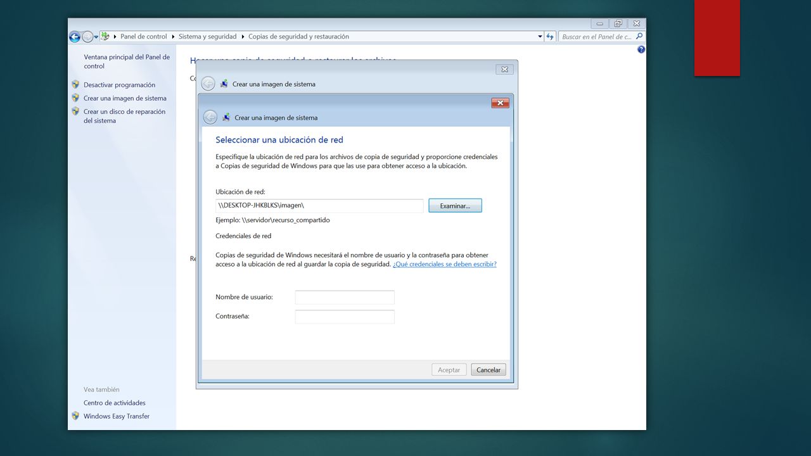Click 'Seleccionar una ubicación de red' heading
Screen dimensions: 811x456
pyautogui.click(x=279, y=140)
